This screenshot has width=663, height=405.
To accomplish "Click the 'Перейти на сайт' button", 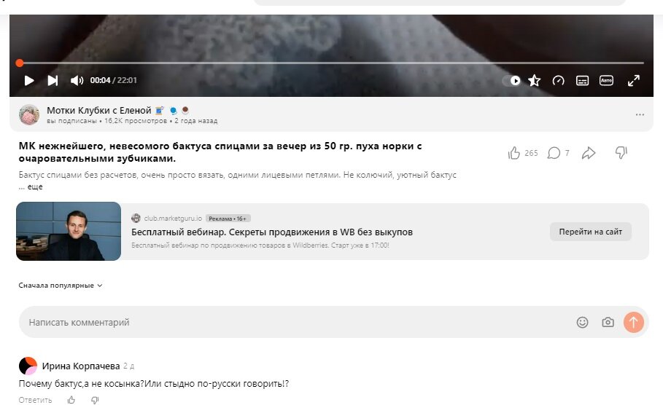I will pyautogui.click(x=590, y=232).
